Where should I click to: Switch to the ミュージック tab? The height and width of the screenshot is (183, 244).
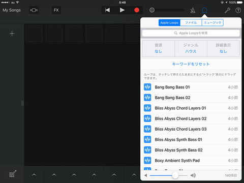[x=212, y=23]
